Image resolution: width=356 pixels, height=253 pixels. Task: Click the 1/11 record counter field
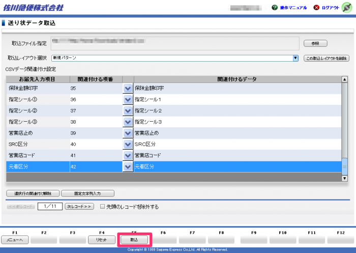(50, 206)
